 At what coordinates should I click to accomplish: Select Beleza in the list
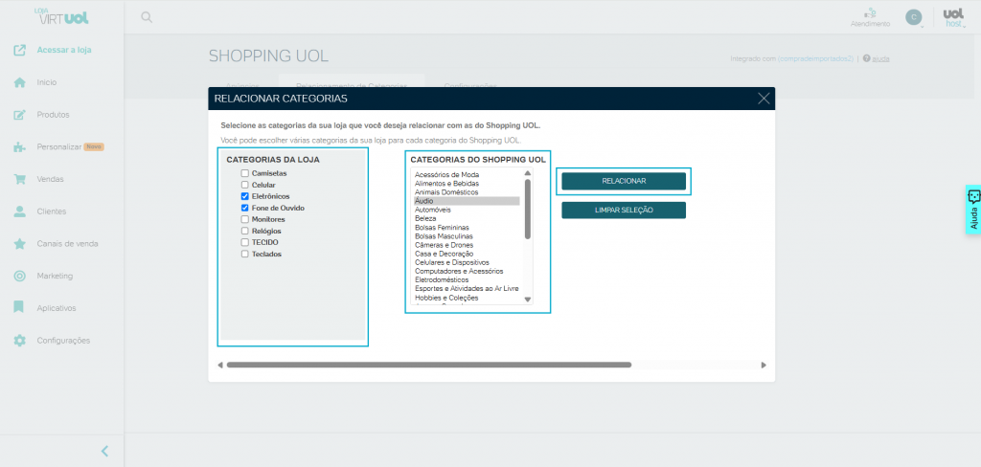[x=467, y=219]
